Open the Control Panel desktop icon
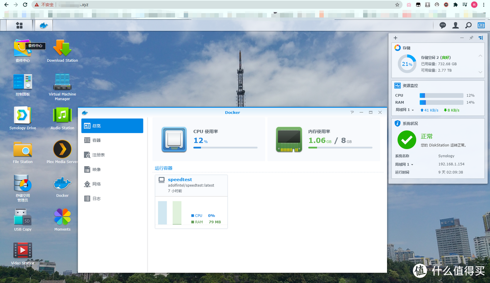Screen dimensions: 490x283 point(23,85)
